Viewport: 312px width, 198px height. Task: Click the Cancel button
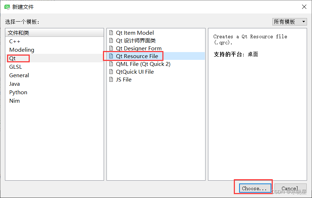(290, 188)
